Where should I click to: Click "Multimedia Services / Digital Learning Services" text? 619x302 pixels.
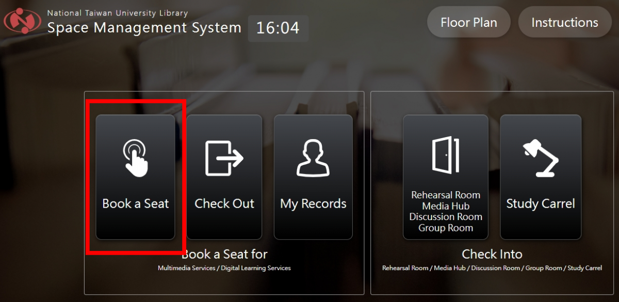pos(224,268)
